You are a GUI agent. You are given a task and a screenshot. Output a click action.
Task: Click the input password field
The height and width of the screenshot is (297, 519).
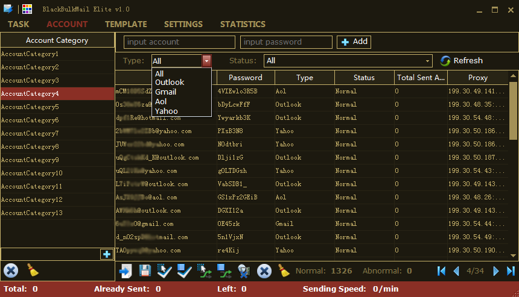point(286,42)
